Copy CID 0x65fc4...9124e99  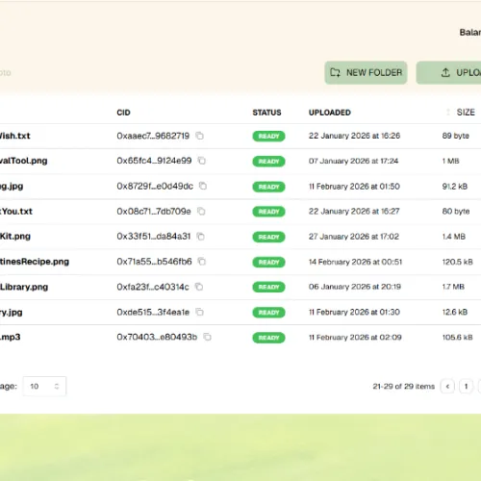[x=202, y=161]
